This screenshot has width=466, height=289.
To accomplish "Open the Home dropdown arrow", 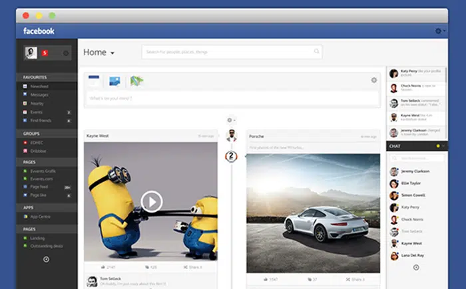I will point(113,53).
